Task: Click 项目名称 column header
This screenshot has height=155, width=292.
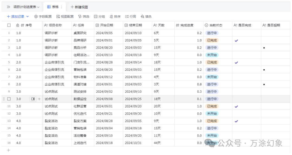Action: 57,25
